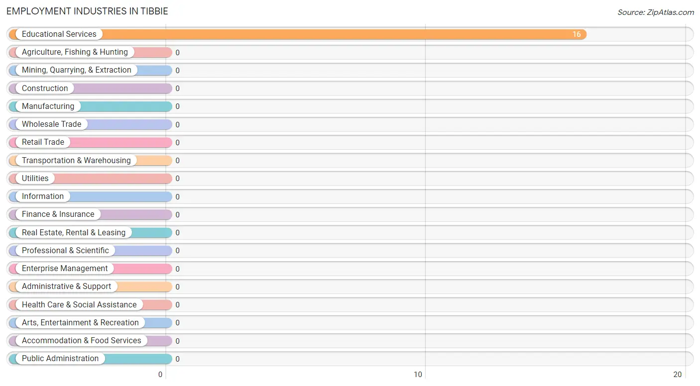Select the Educational Services label
The width and height of the screenshot is (700, 386).
(x=59, y=34)
